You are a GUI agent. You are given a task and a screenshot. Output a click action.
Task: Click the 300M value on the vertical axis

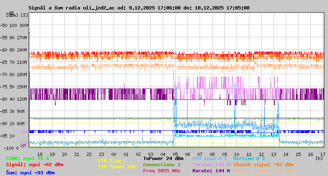click(23, 25)
